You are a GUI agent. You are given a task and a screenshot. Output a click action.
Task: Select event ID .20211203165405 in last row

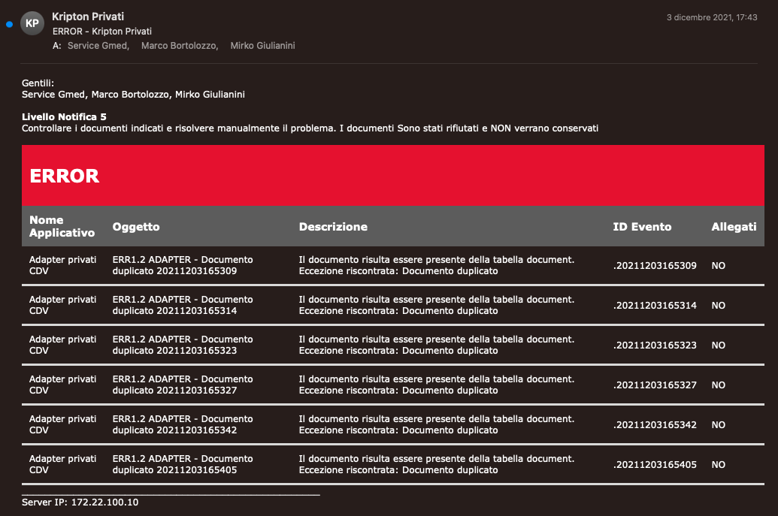pyautogui.click(x=655, y=465)
